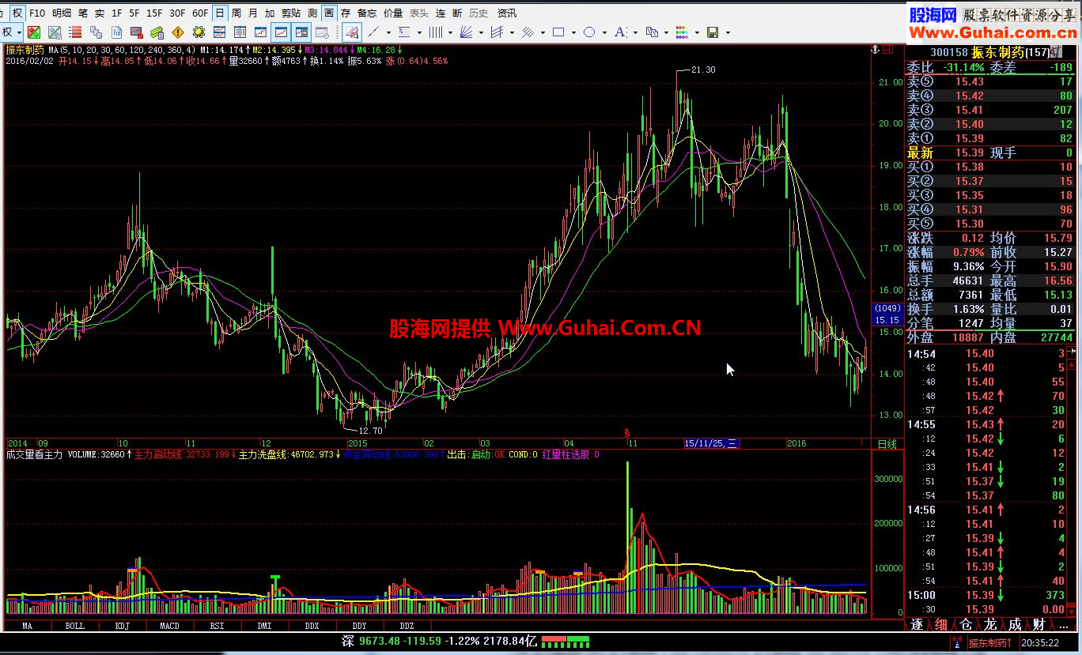
Task: Select the line drawing tool
Action: (373, 32)
